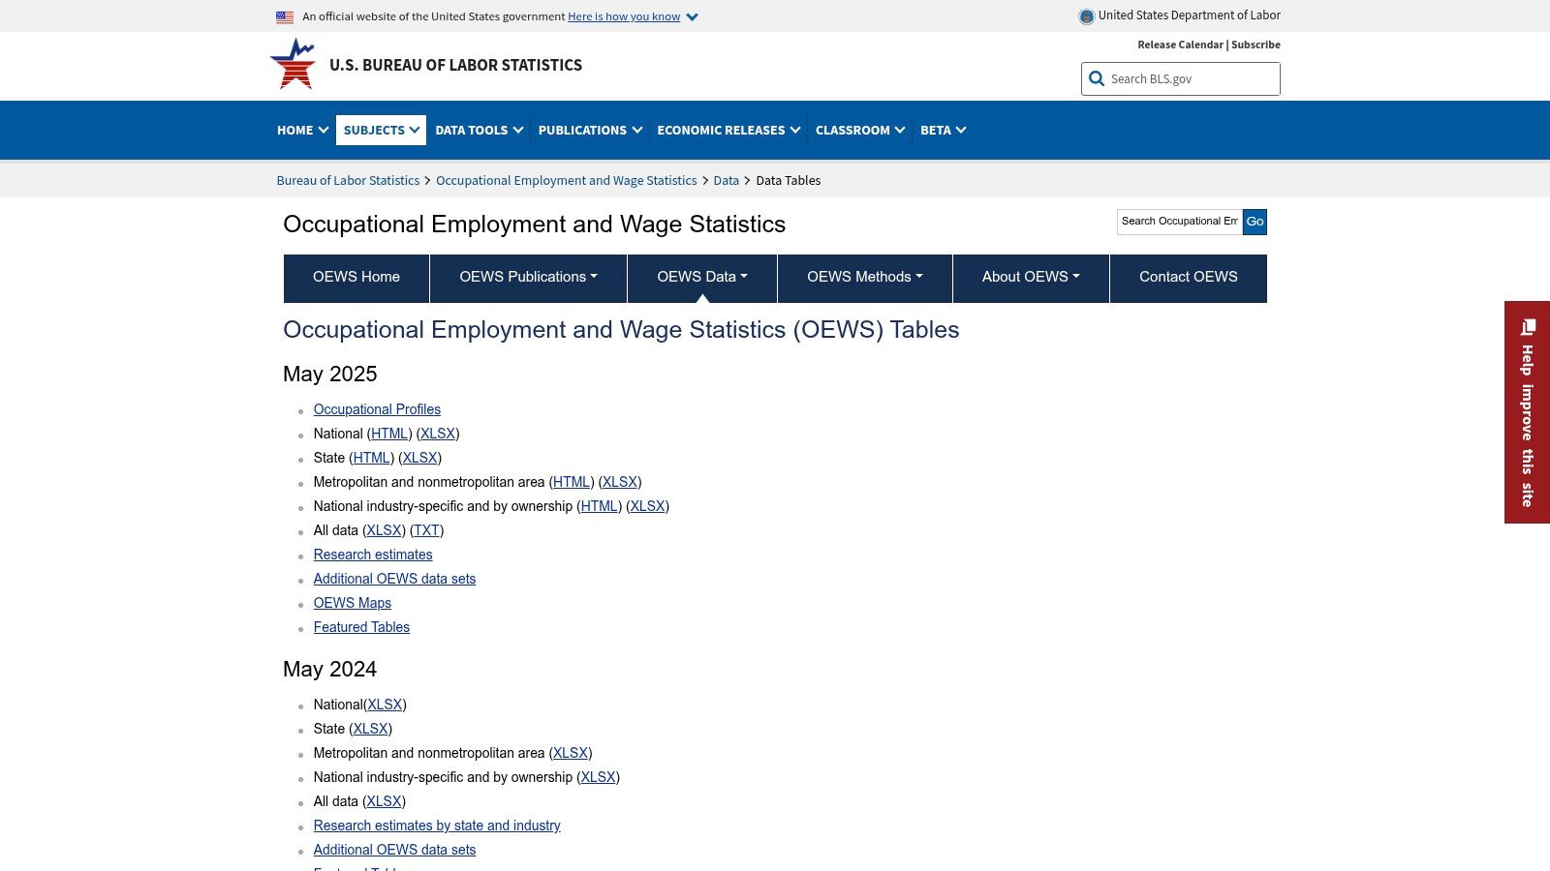Viewport: 1550px width, 871px height.
Task: Click the Subscribe link
Action: [1255, 45]
